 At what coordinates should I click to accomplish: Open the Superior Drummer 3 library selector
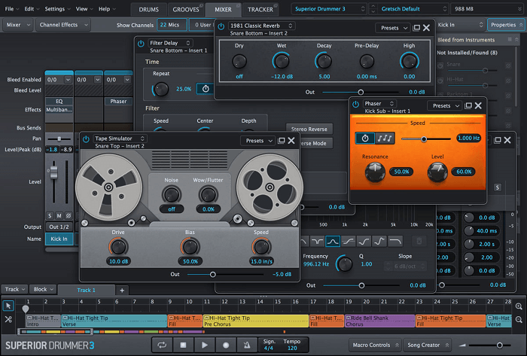point(329,9)
